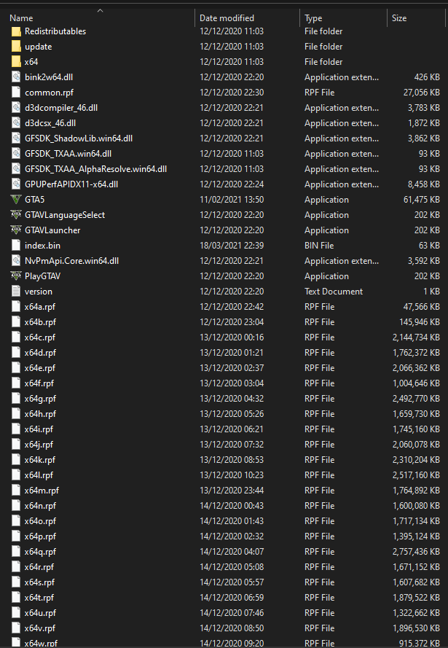Select the GTA5 application icon

point(16,200)
